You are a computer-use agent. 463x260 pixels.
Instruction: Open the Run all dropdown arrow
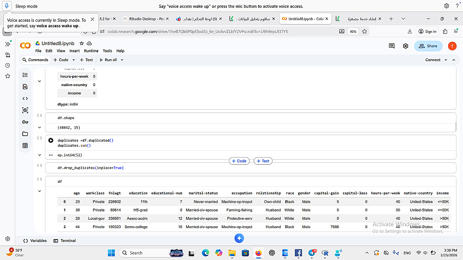click(122, 60)
